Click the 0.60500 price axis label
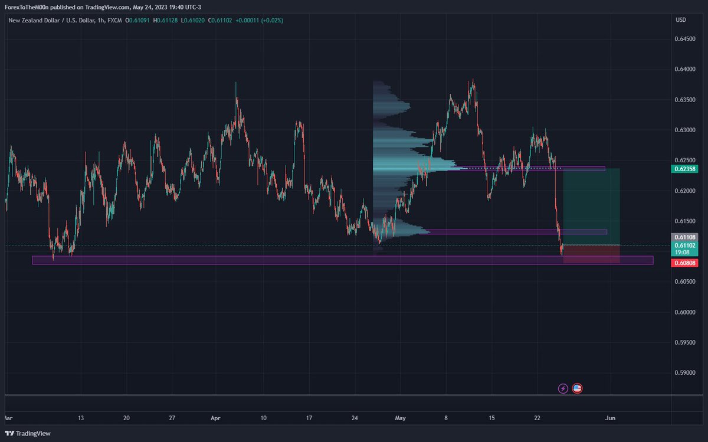The image size is (708, 442). click(x=685, y=281)
